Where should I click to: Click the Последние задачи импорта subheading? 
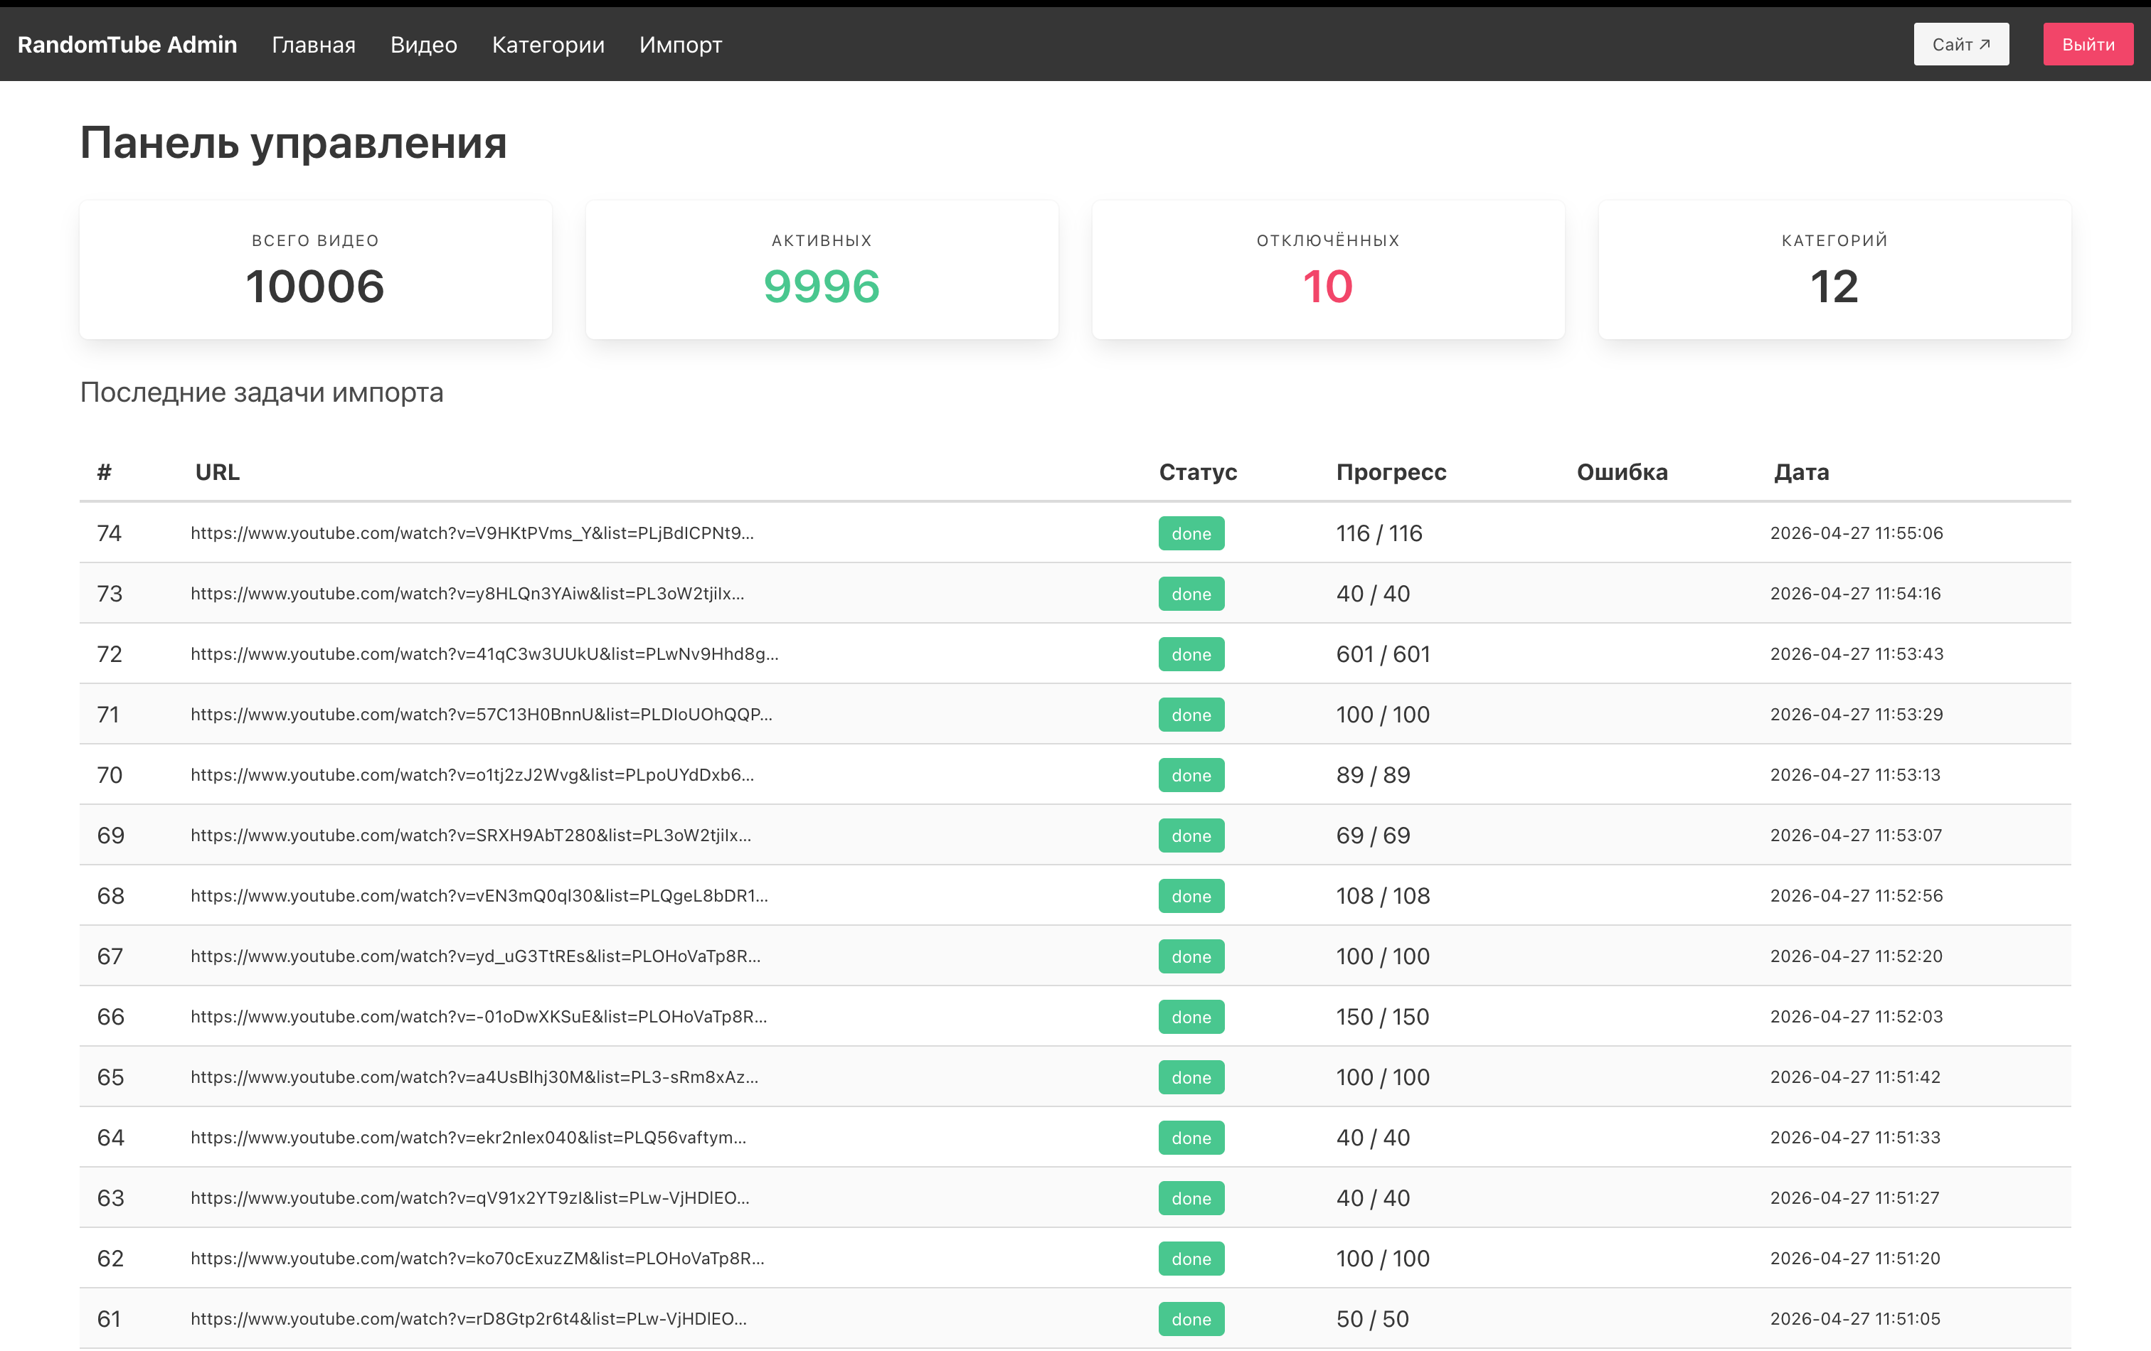261,393
